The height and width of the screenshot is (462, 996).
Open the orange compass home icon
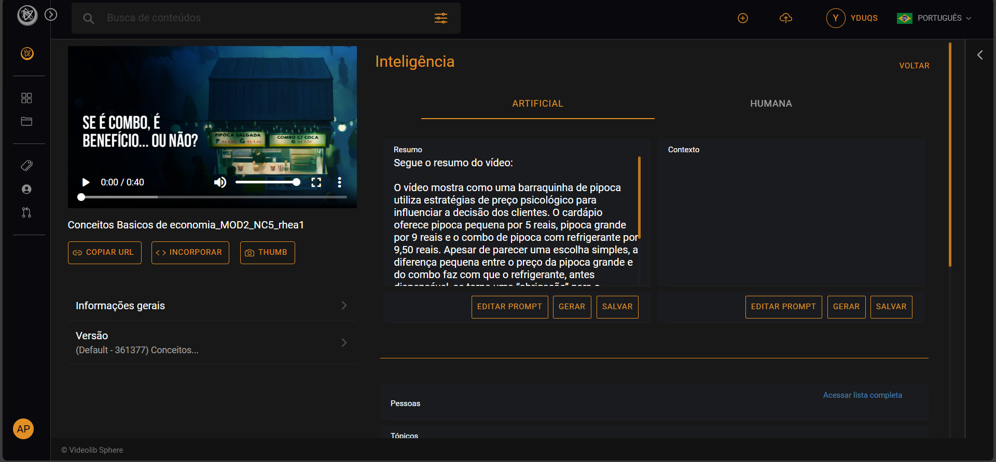pos(27,53)
